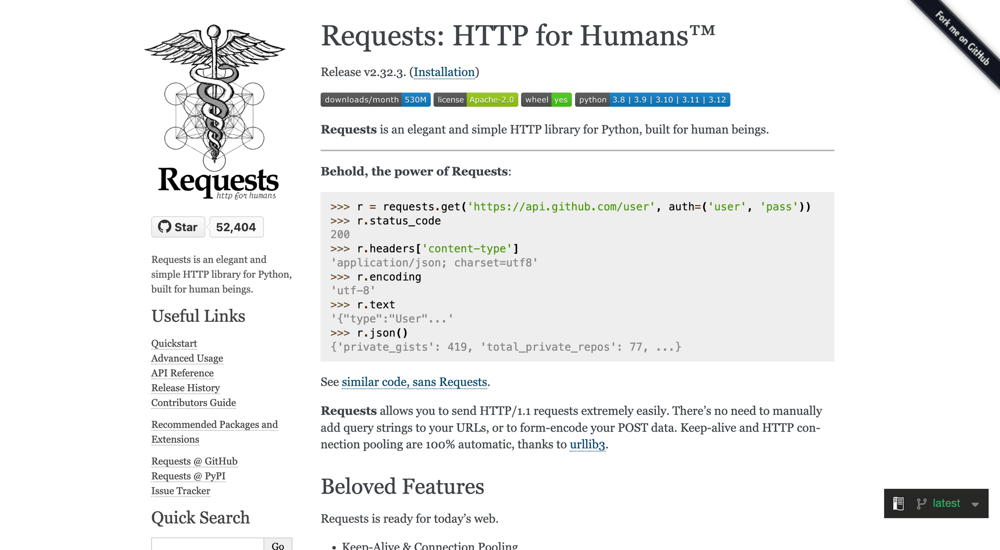Open similar code, sans Requests link
Screen dimensions: 1000x550
click(x=414, y=382)
